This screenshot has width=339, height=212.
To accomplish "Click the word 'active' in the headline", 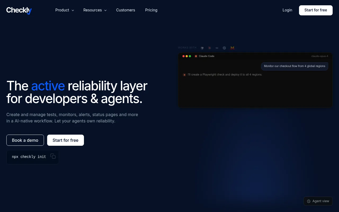I will [x=48, y=86].
